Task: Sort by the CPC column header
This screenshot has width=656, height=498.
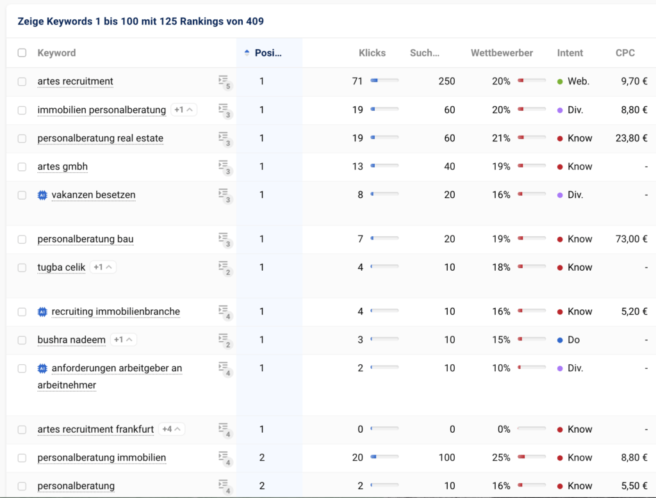Action: (x=625, y=52)
